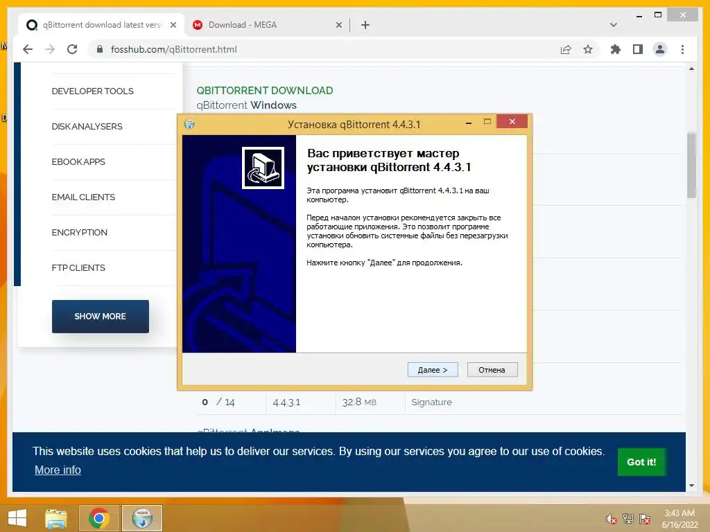Open Chrome extensions puzzle icon
Image resolution: width=710 pixels, height=532 pixels.
click(x=616, y=49)
